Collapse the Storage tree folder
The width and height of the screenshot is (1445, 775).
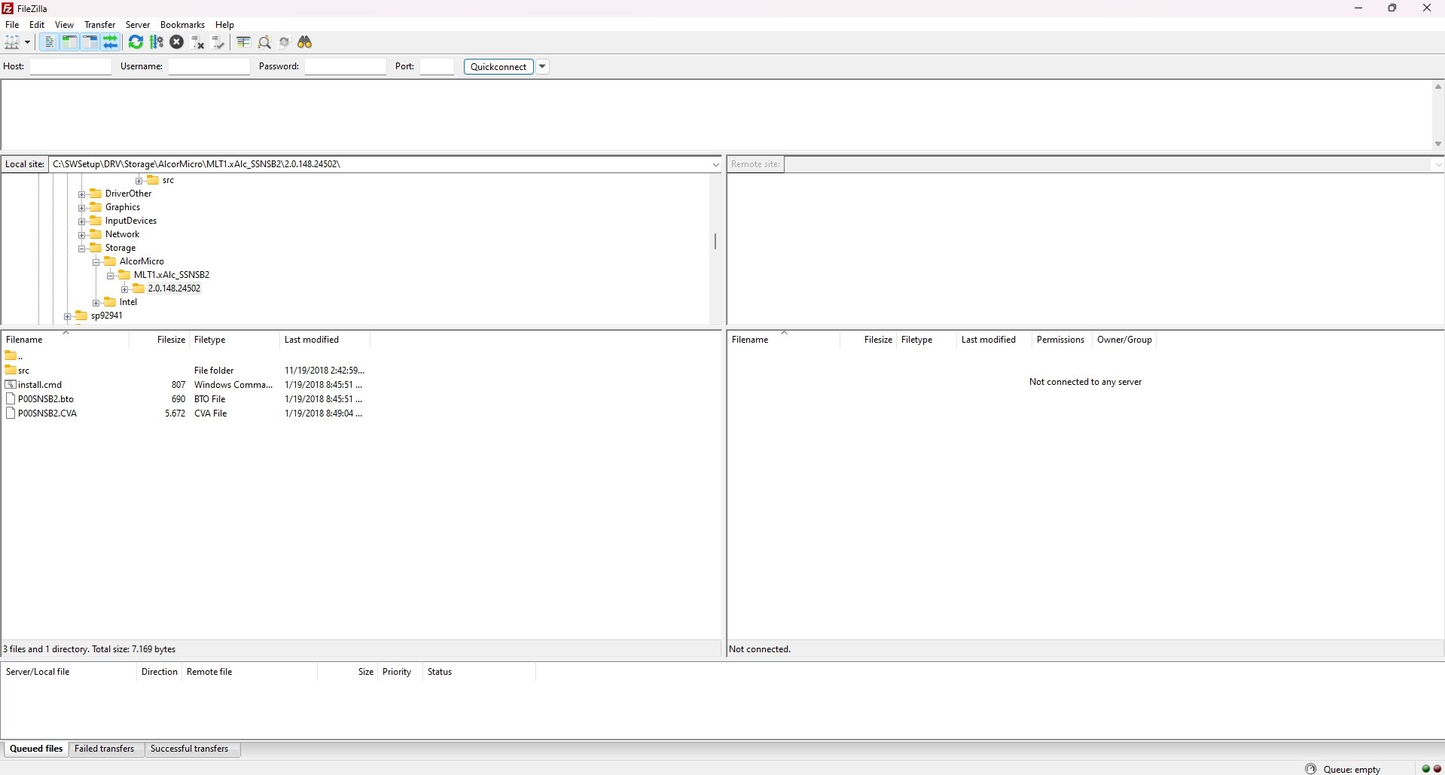(x=82, y=249)
